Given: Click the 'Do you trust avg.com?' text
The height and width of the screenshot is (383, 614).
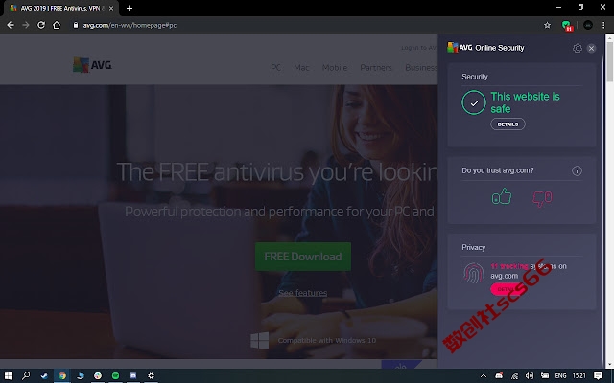Looking at the screenshot, I should (x=498, y=170).
